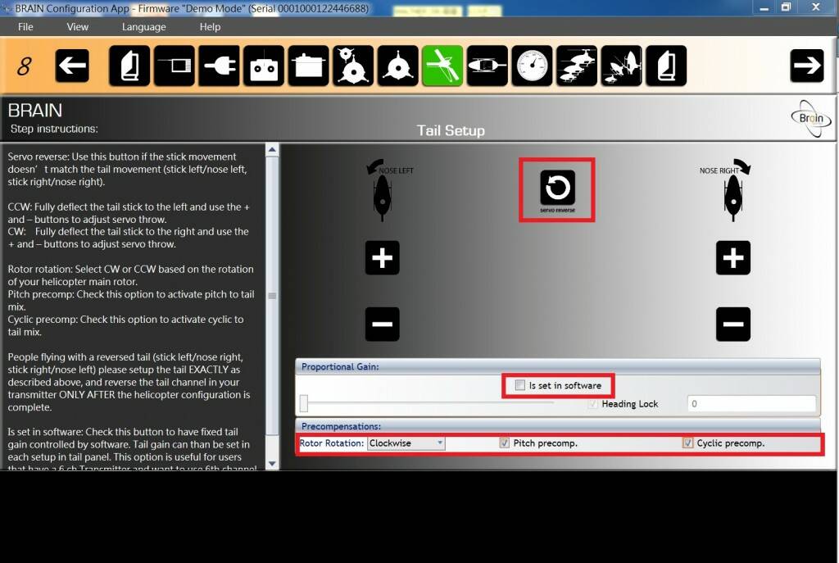This screenshot has width=839, height=563.
Task: Open the first document step icon beside back arrow
Action: point(129,66)
